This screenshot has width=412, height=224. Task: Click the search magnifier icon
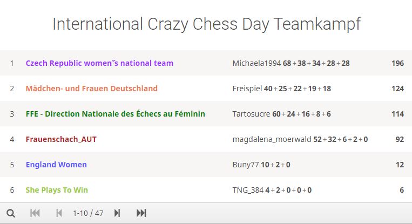pyautogui.click(x=11, y=213)
